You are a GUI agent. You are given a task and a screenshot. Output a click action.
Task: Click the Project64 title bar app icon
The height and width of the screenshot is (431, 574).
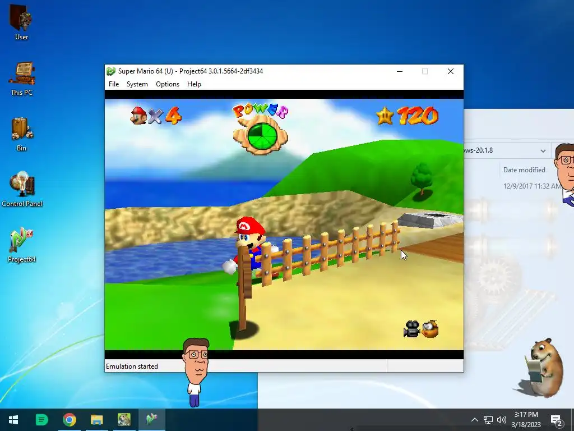coord(111,71)
